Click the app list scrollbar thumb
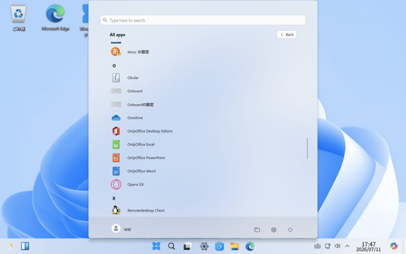The height and width of the screenshot is (254, 406). 307,148
